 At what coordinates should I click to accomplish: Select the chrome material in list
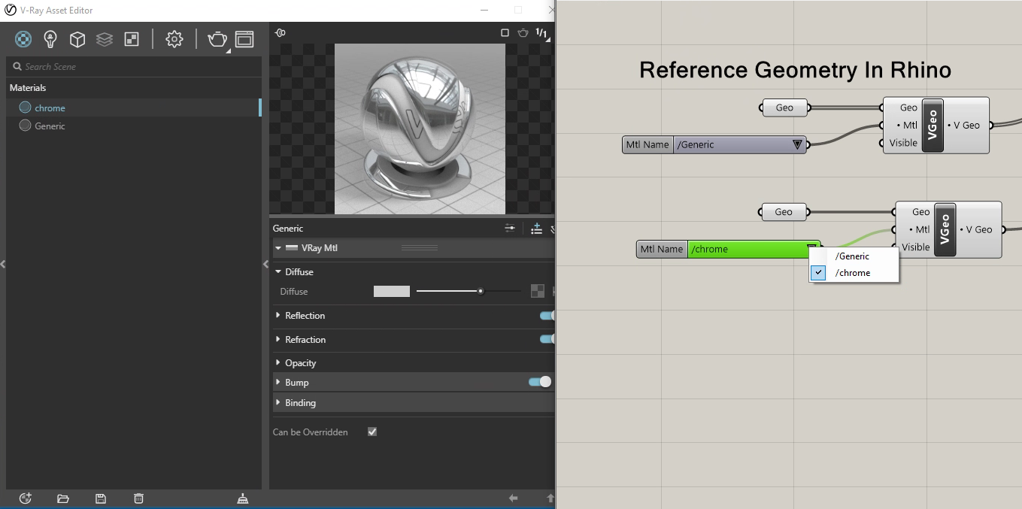click(133, 108)
